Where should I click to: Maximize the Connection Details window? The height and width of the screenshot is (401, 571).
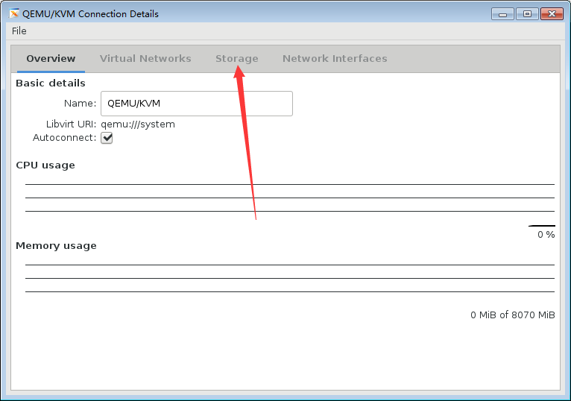pyautogui.click(x=527, y=14)
